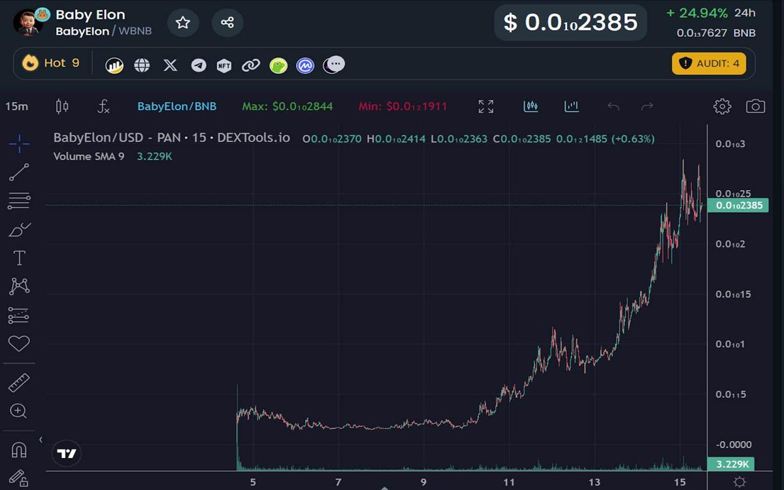This screenshot has width=784, height=490.
Task: Open the CoinGecko green gecko icon
Action: point(279,65)
